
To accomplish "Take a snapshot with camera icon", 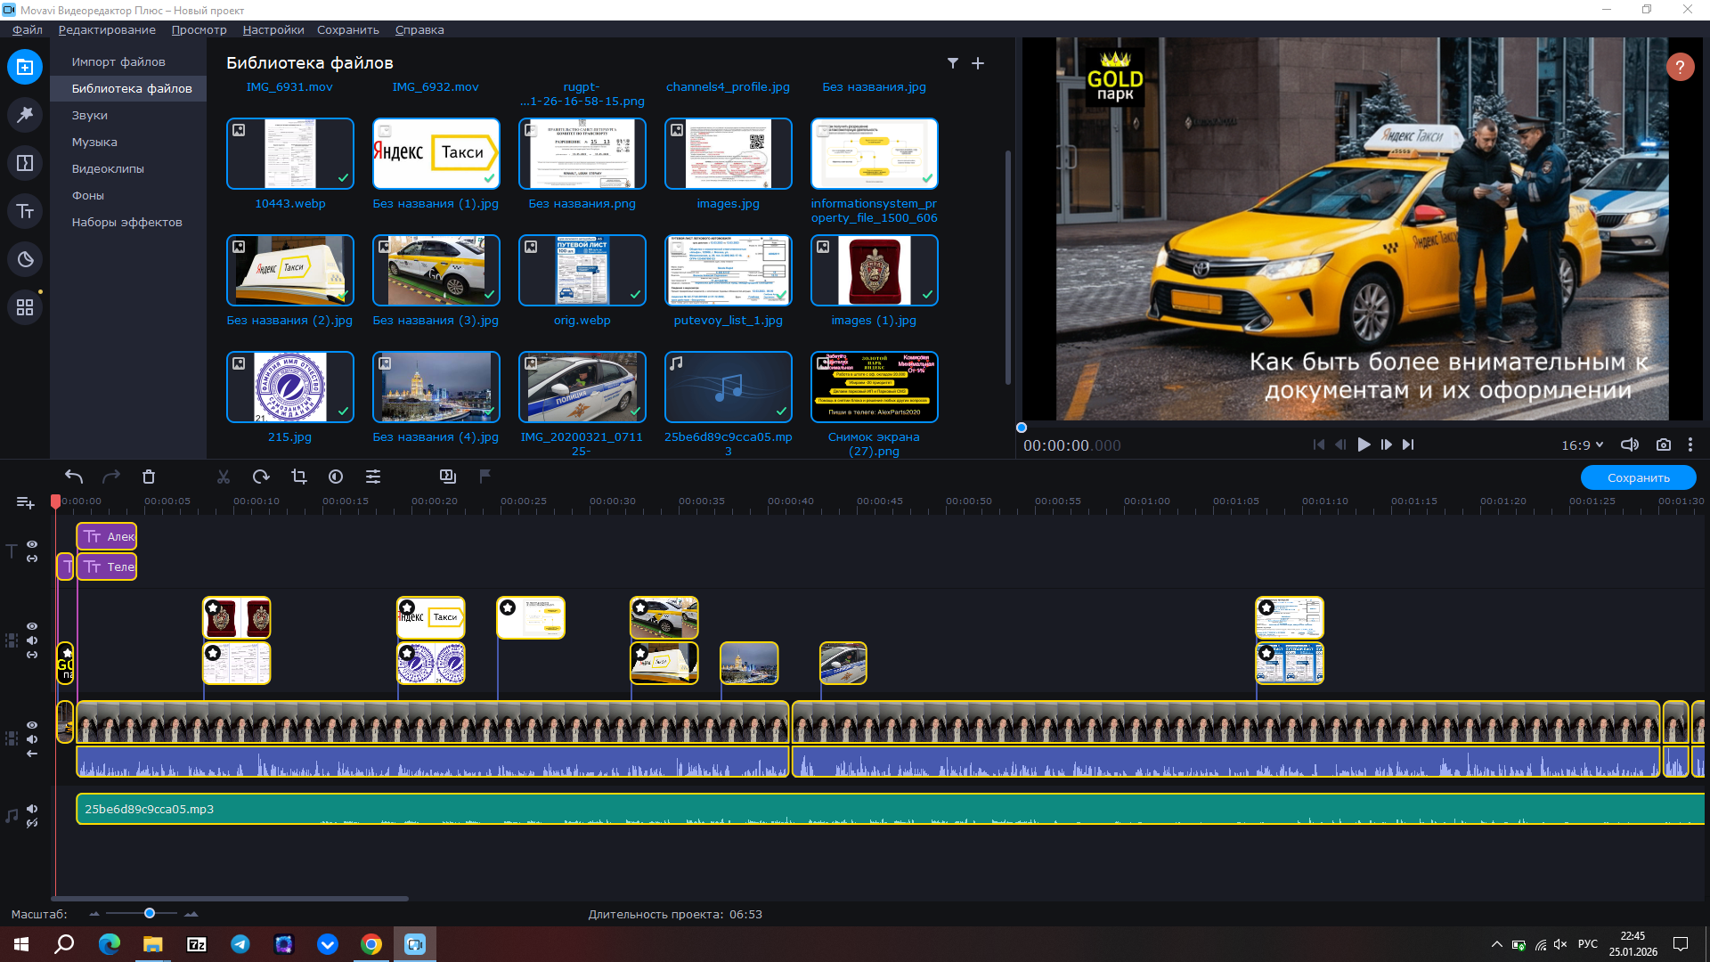I will click(x=1663, y=444).
